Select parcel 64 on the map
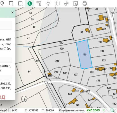Viewport: 117px width, 113px height. coord(29,71)
